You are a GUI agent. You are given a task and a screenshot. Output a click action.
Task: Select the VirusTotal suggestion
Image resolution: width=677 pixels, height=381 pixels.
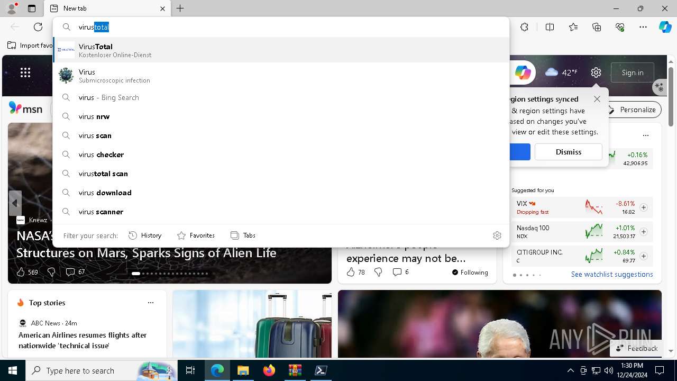pyautogui.click(x=281, y=50)
